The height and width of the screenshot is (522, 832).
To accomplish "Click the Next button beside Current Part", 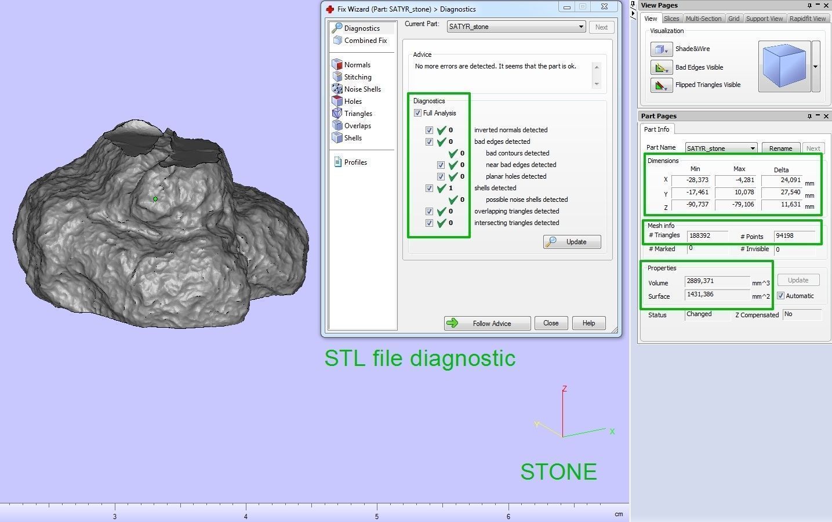I will click(x=601, y=27).
